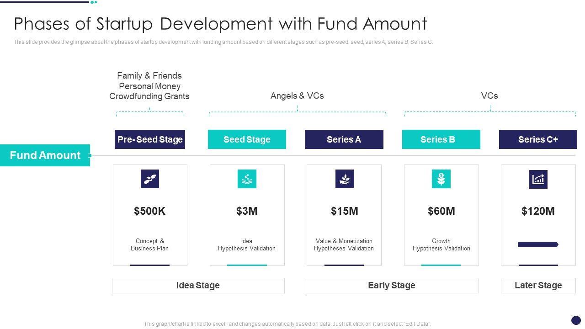Select the slide title text
Image resolution: width=585 pixels, height=329 pixels.
[x=220, y=24]
